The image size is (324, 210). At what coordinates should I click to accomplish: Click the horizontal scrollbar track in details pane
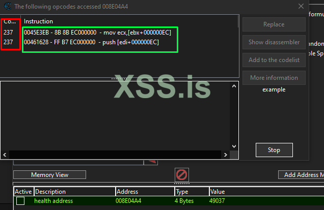pyautogui.click(x=115, y=155)
